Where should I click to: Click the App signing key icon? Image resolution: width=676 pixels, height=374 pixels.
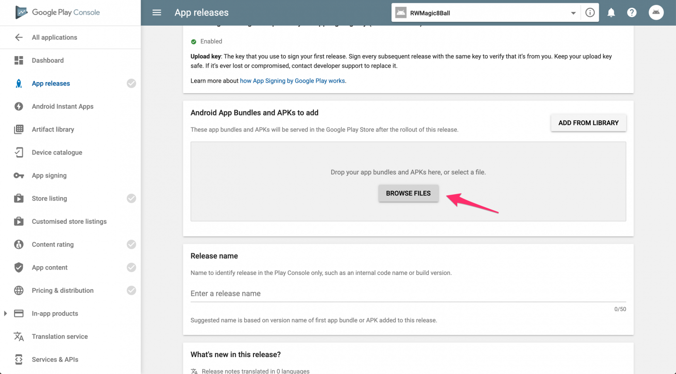[19, 175]
